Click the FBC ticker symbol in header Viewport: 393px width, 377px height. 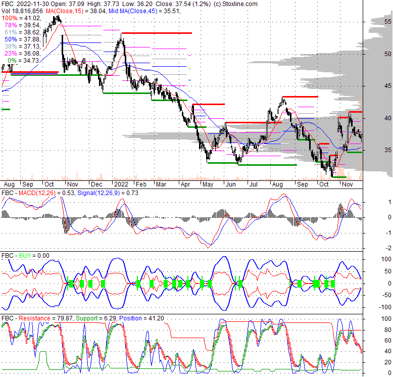click(8, 4)
